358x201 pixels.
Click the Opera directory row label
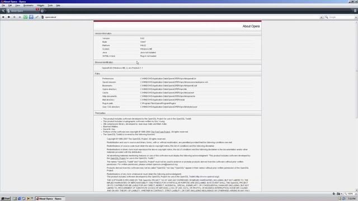pyautogui.click(x=110, y=89)
